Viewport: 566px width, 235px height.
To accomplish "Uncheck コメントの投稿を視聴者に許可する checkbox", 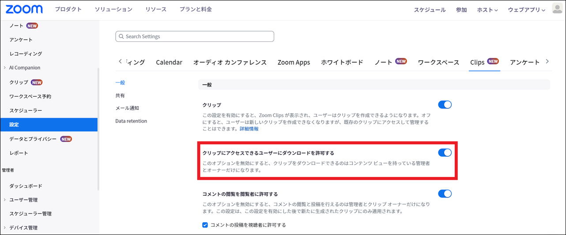I will pyautogui.click(x=205, y=225).
